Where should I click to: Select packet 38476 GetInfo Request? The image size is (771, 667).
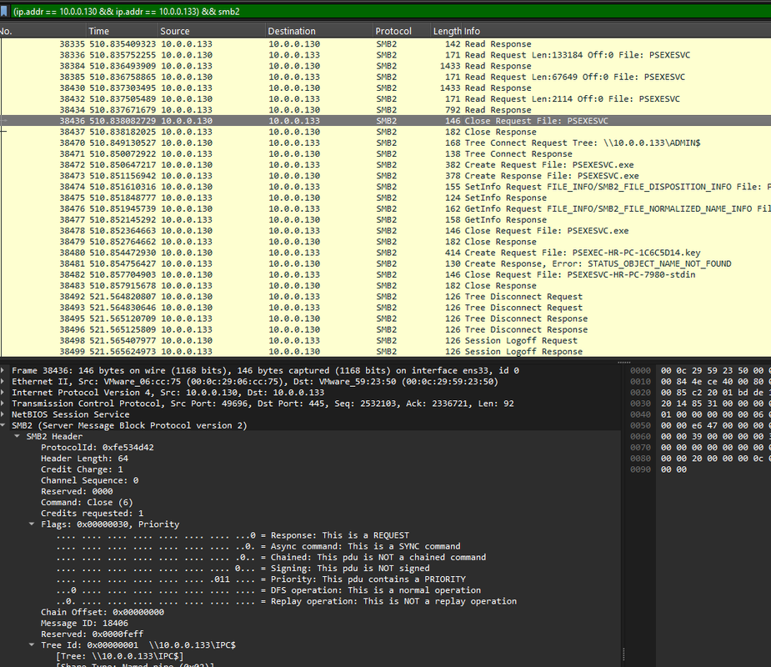(x=385, y=208)
